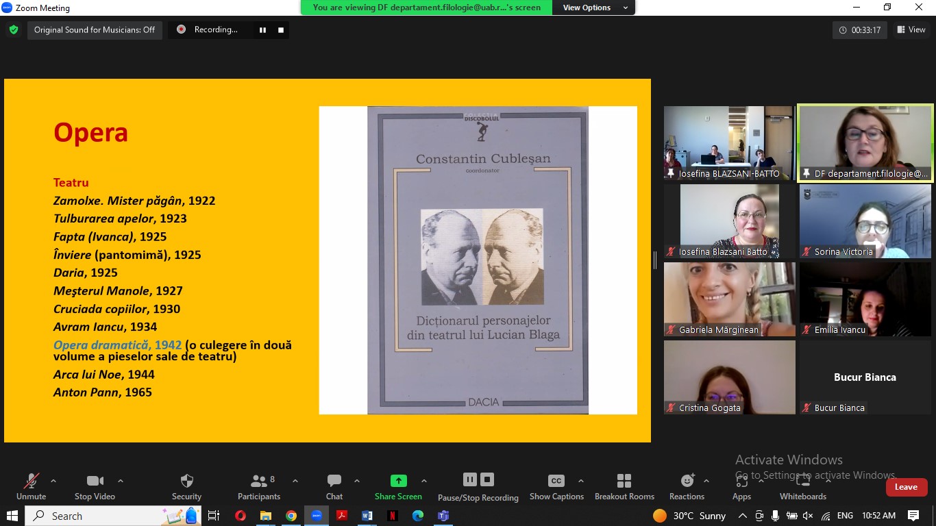Image resolution: width=936 pixels, height=526 pixels.
Task: Expand the arrow next to Participants
Action: pos(295,481)
